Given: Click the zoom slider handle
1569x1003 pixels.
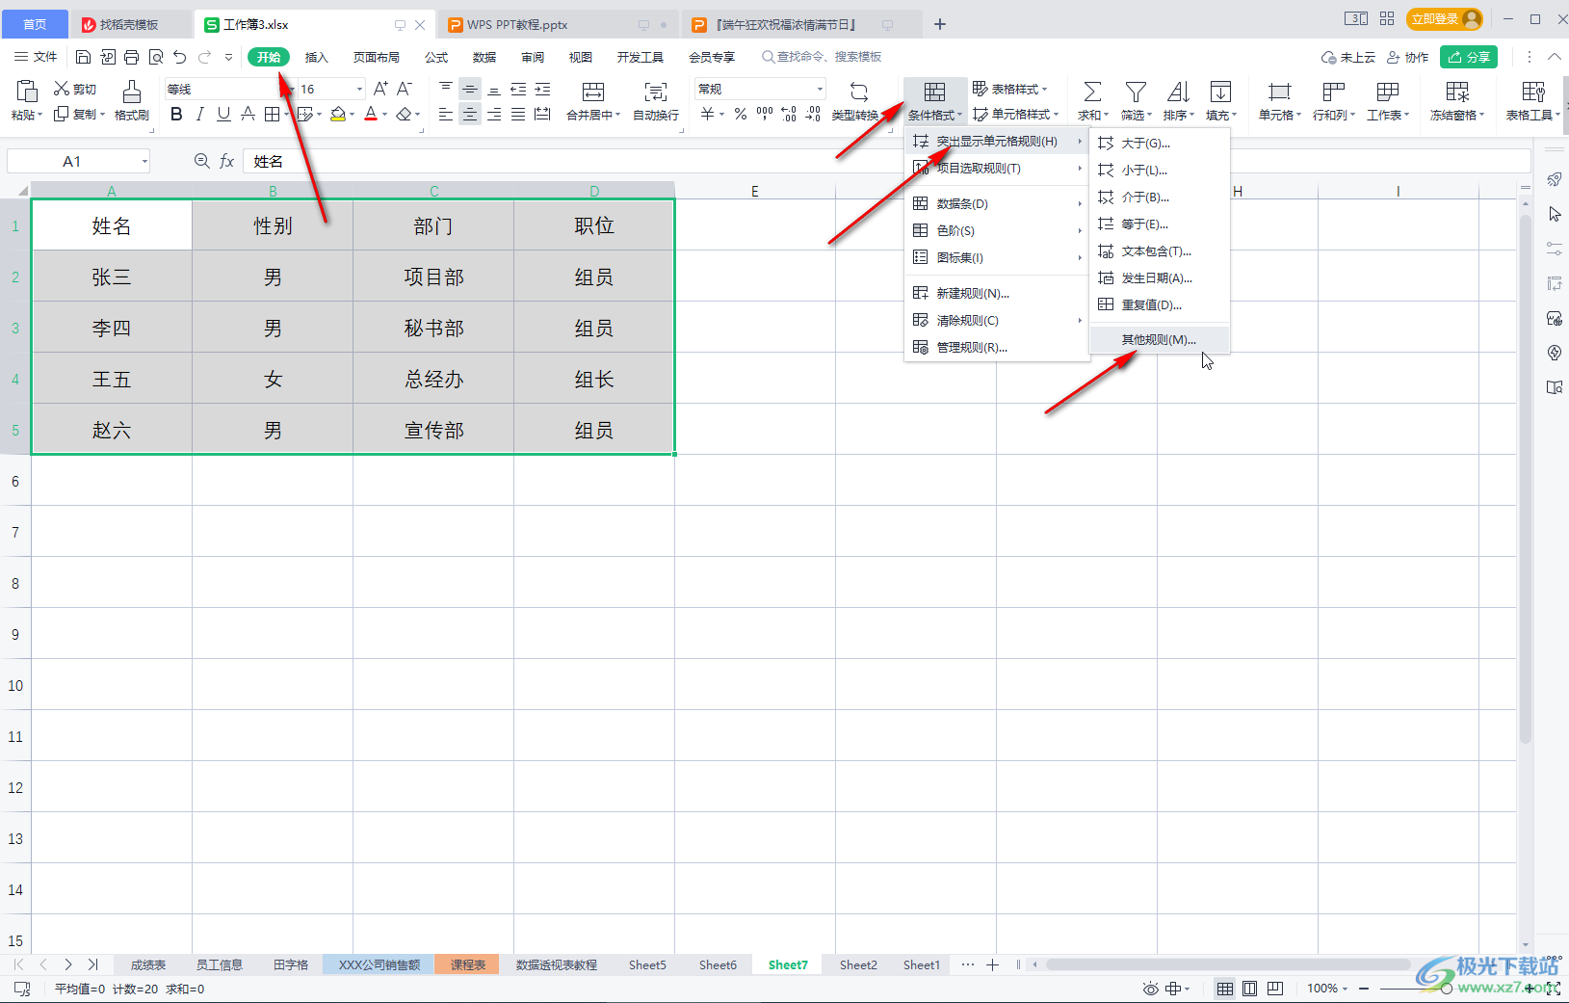Looking at the screenshot, I should [1447, 989].
